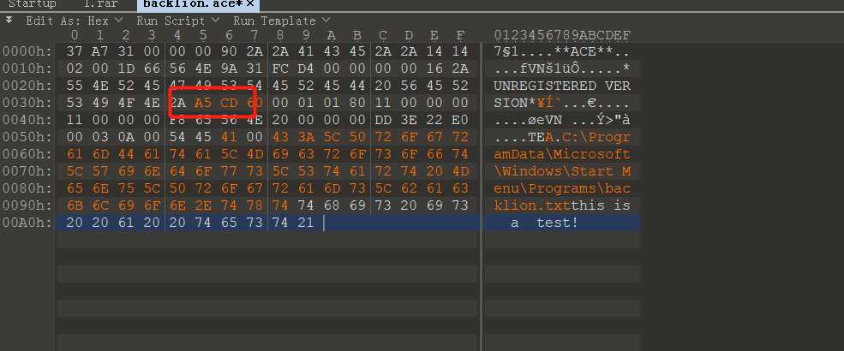Click ASCII text 'a test!' in last row

(x=545, y=223)
